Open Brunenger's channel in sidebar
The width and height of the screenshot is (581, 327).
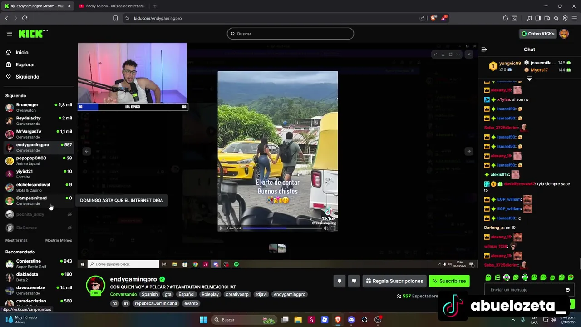(x=39, y=107)
